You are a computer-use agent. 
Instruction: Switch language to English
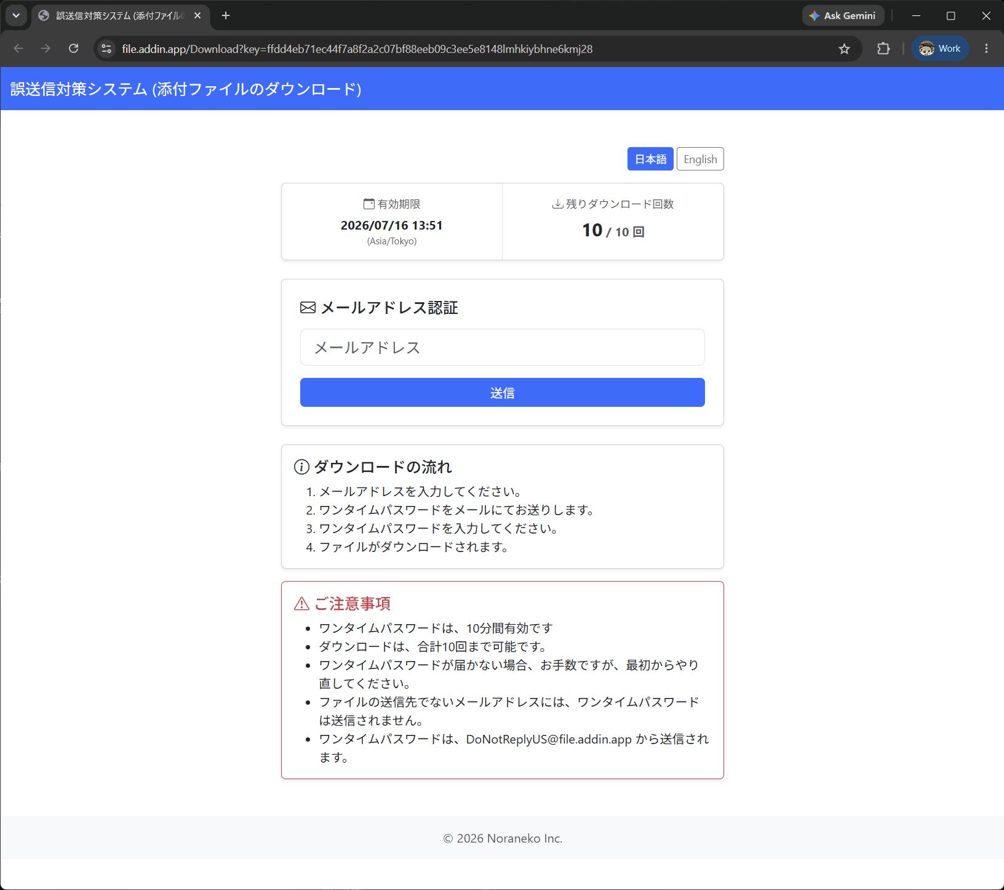tap(700, 159)
